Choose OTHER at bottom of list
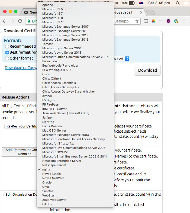 coord(47,204)
